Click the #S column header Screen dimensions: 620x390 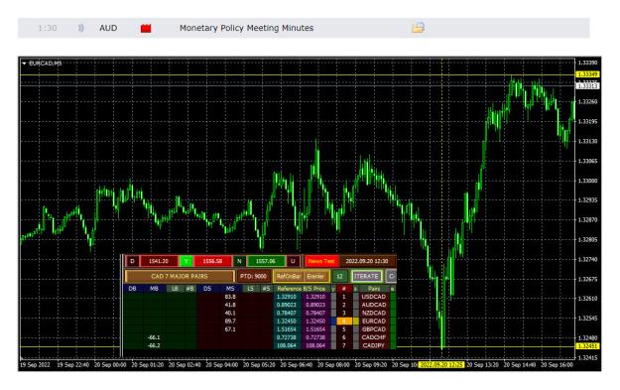266,289
